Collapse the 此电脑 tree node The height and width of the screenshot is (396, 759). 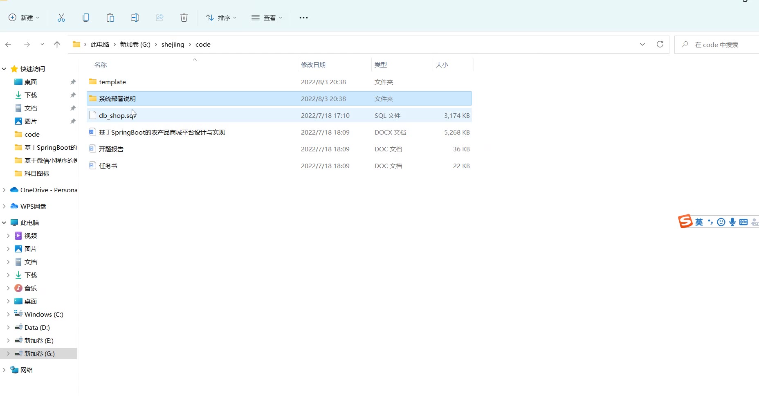point(4,223)
